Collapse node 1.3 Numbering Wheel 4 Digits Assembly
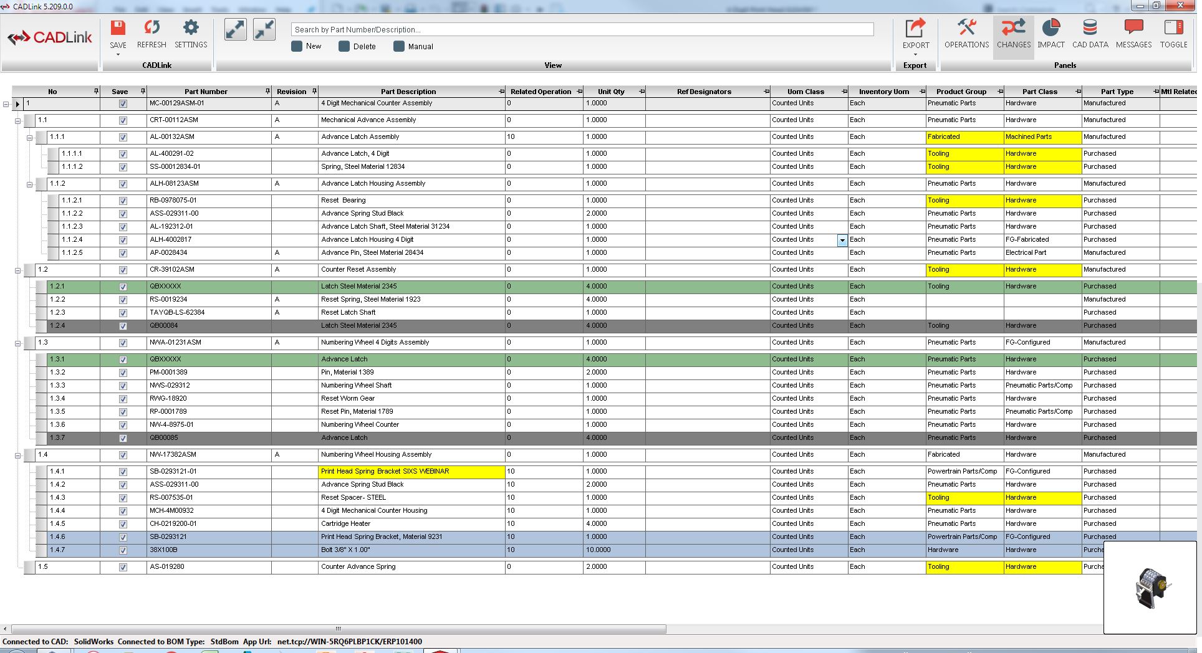This screenshot has height=653, width=1202. 17,343
